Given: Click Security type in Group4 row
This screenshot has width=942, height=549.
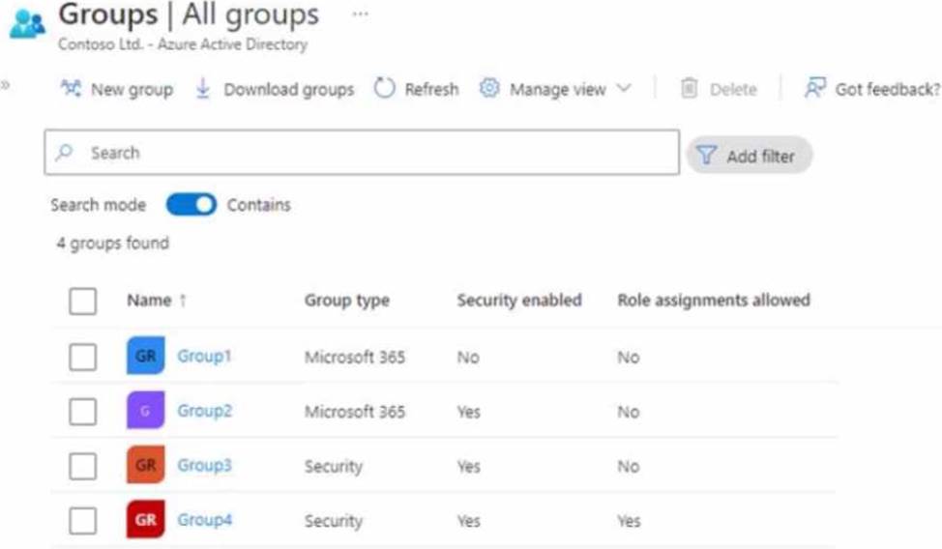Looking at the screenshot, I should point(334,521).
